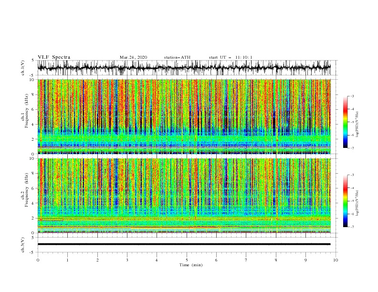Click time axis tick label "3"
The height and width of the screenshot is (292, 378).
[127, 260]
